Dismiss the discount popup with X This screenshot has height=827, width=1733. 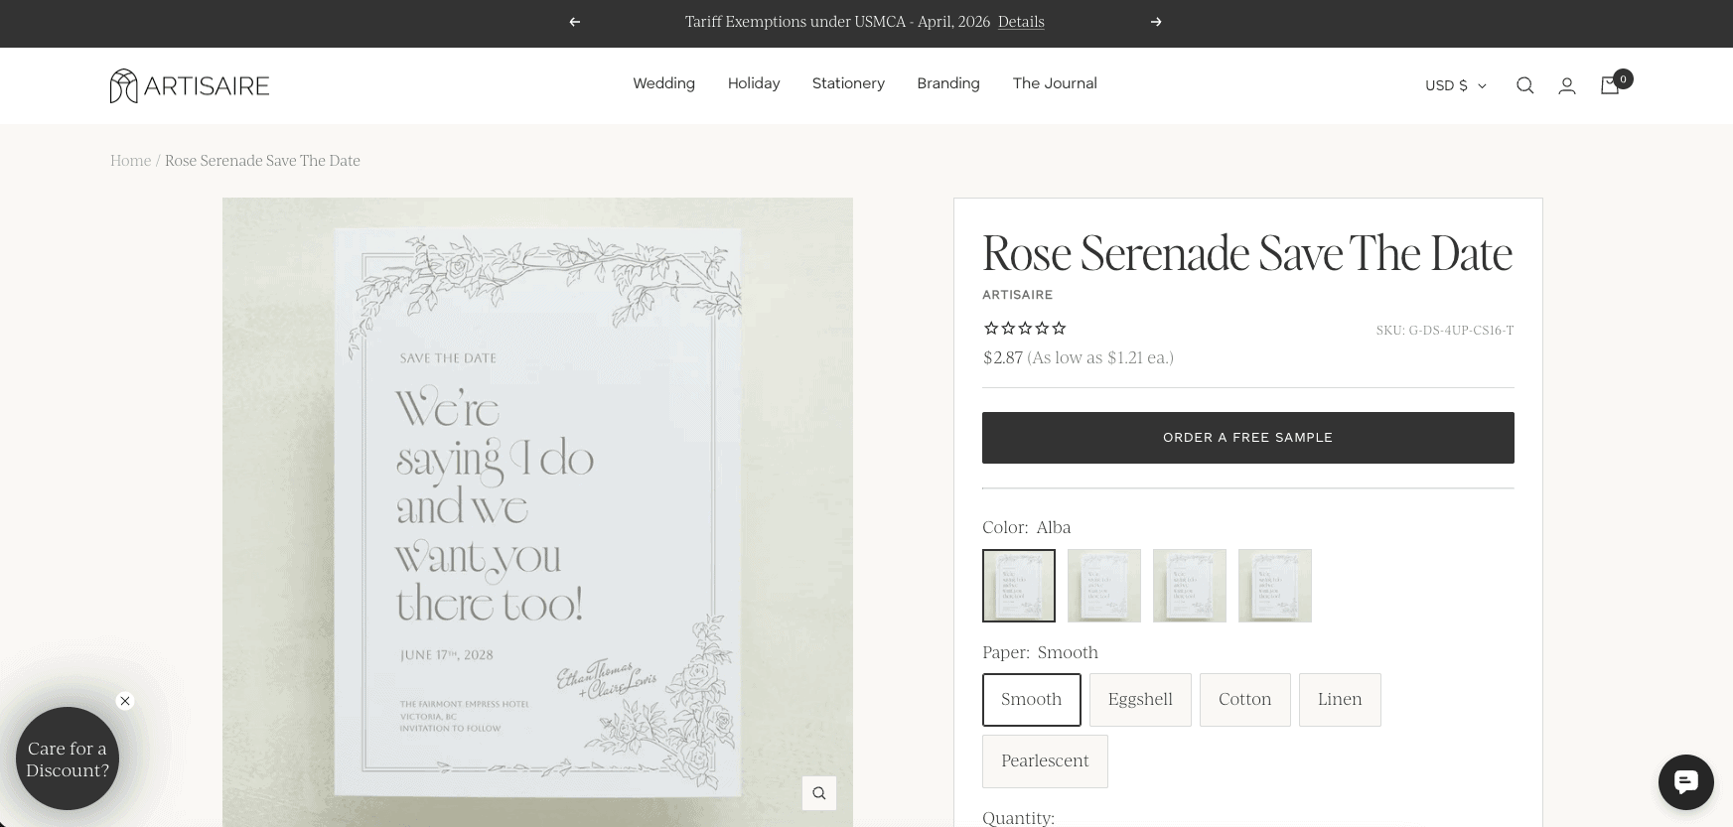pos(125,701)
